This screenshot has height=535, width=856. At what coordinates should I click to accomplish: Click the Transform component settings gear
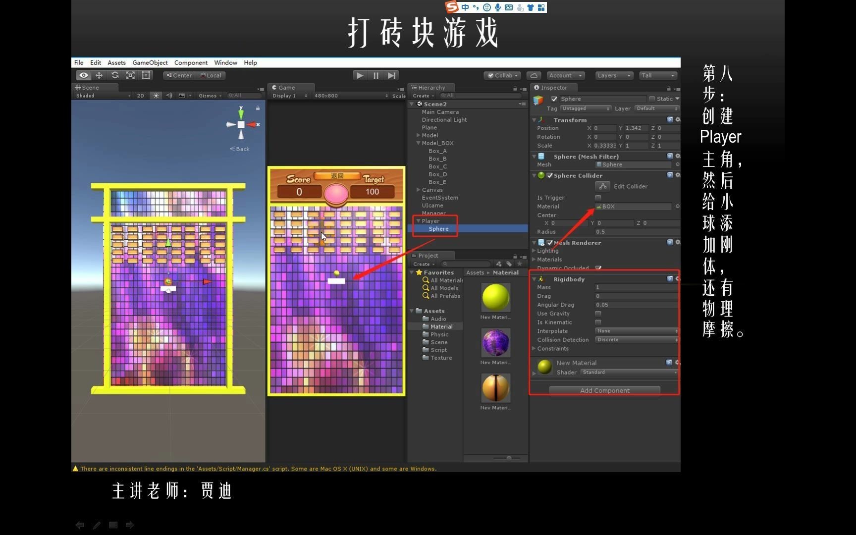(677, 120)
